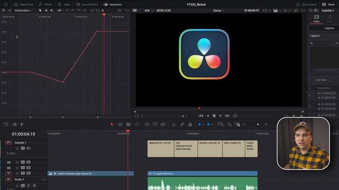Viewport: 339px width, 190px height.
Task: Open the Media Pool panel
Action: [x=23, y=4]
